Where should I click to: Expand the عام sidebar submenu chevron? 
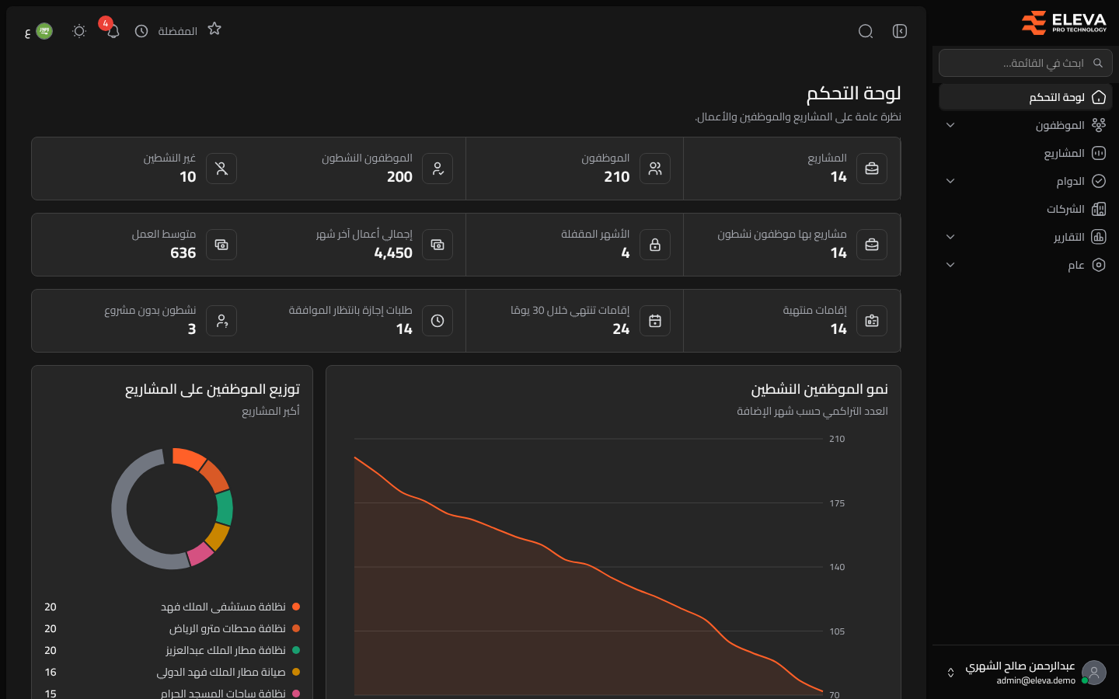(950, 265)
